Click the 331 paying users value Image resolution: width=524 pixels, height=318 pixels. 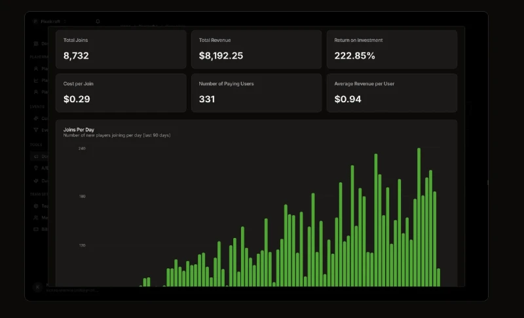tap(207, 99)
